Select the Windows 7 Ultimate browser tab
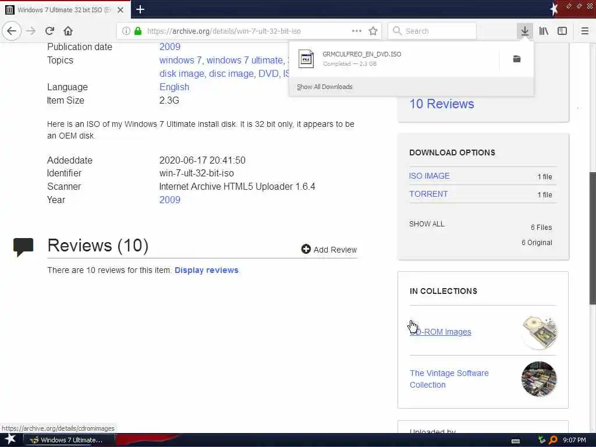The width and height of the screenshot is (596, 447). pyautogui.click(x=65, y=9)
